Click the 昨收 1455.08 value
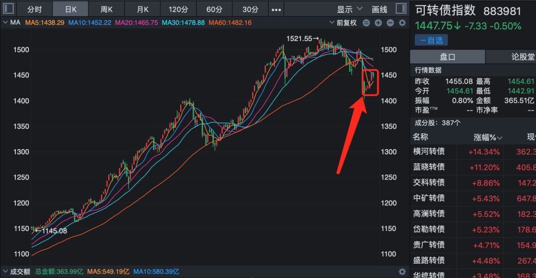Viewport: 536px width, 278px height. point(459,82)
